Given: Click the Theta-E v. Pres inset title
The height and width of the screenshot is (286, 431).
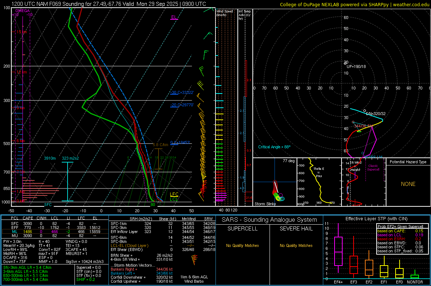Looking at the screenshot, I should (x=319, y=172).
